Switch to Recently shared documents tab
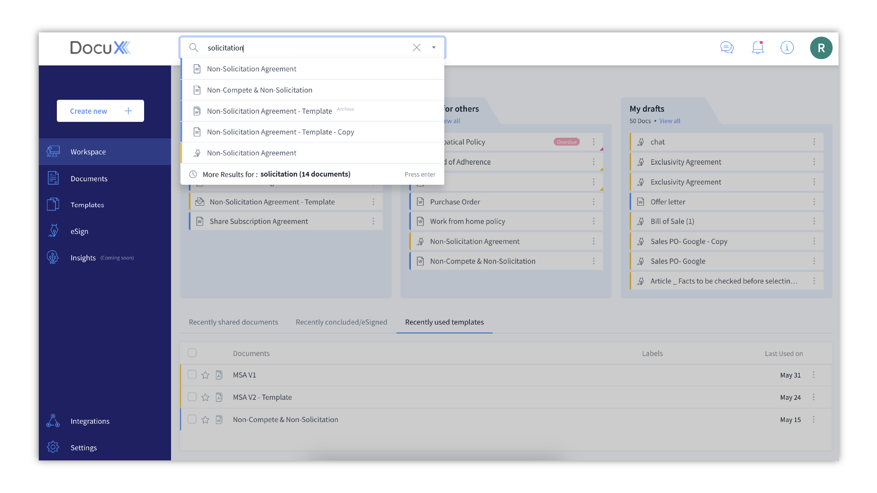The width and height of the screenshot is (877, 493). [x=234, y=322]
